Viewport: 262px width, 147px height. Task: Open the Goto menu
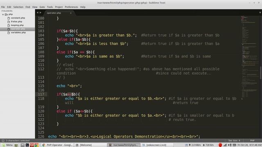(x=42, y=7)
